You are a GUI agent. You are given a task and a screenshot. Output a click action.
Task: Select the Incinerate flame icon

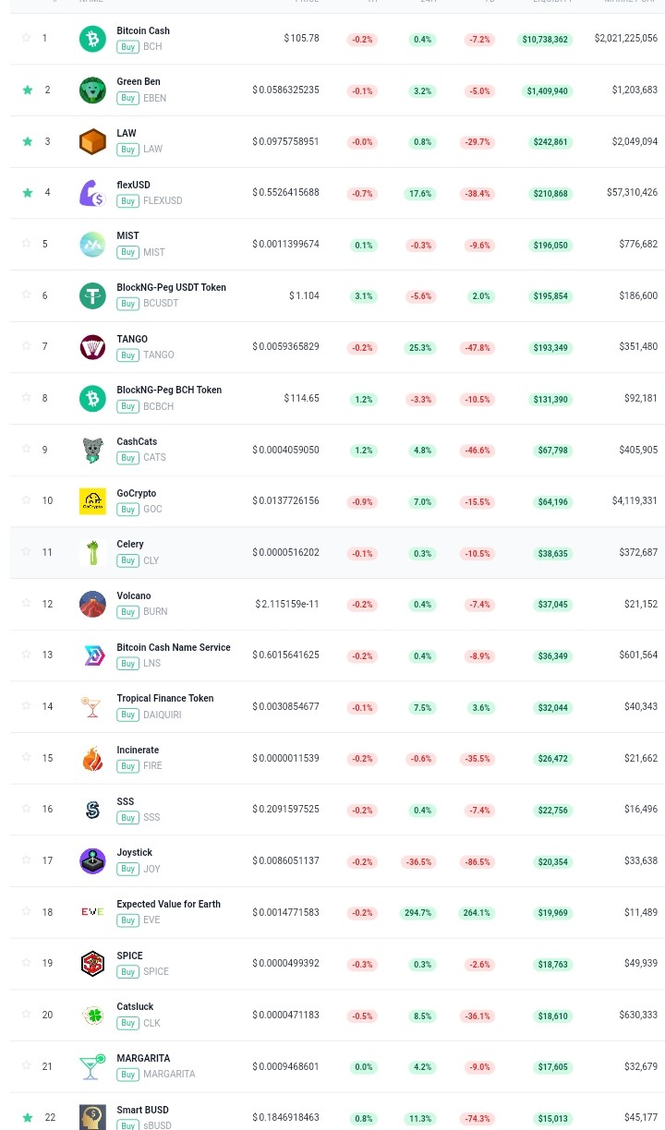(92, 758)
